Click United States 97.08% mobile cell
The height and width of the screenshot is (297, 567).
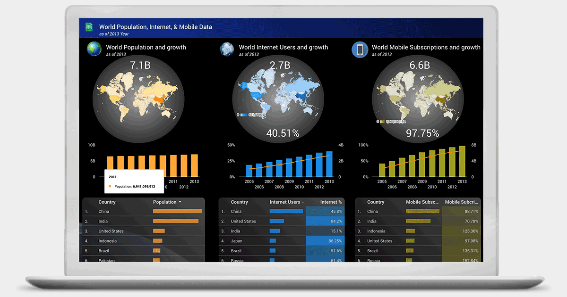(461, 241)
